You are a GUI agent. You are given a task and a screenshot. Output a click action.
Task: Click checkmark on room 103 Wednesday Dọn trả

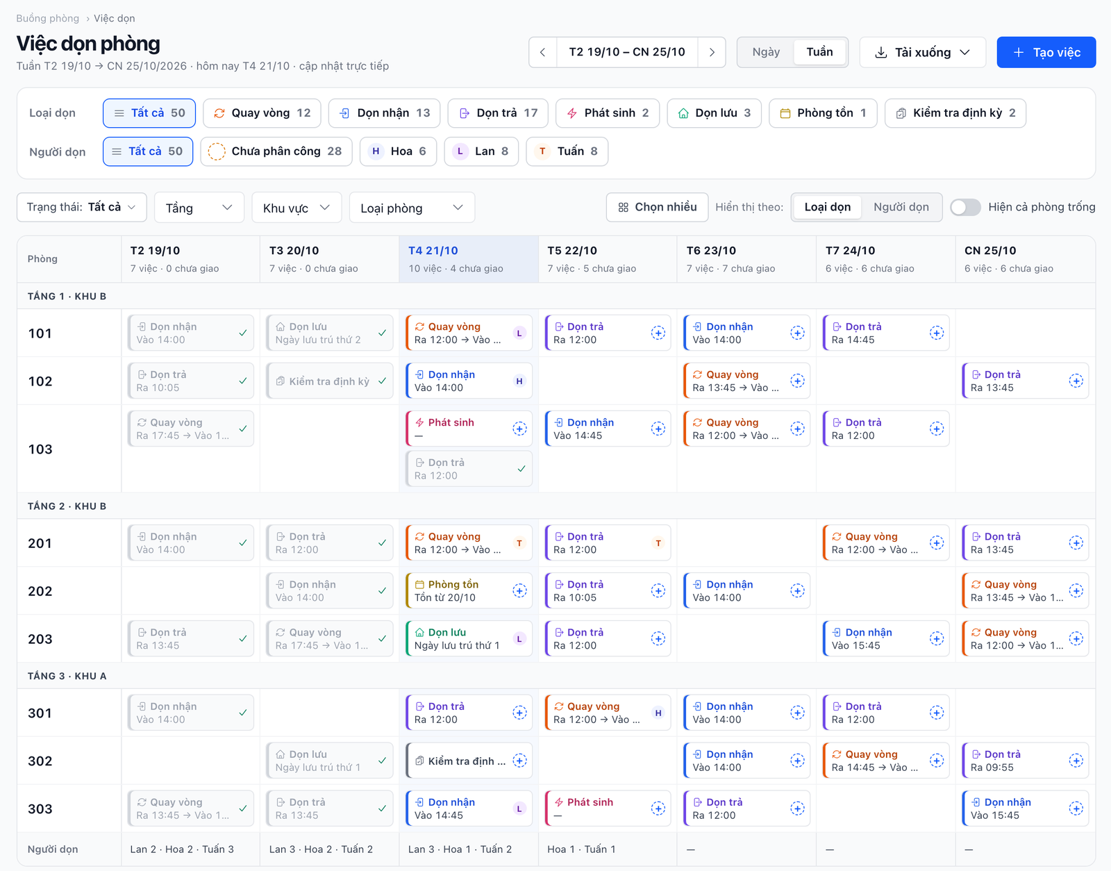(521, 470)
